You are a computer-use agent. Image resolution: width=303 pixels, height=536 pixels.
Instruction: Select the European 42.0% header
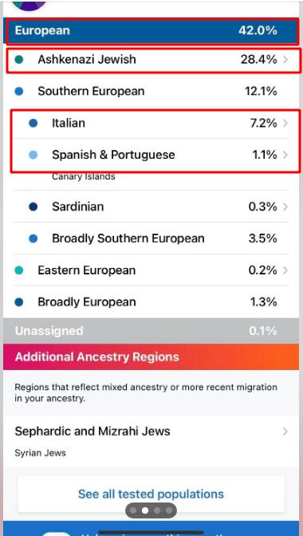pos(151,31)
